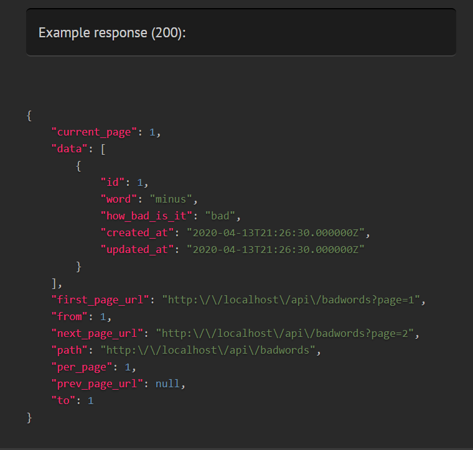
Task: Click the badwords?page=1 URL value
Action: [291, 300]
